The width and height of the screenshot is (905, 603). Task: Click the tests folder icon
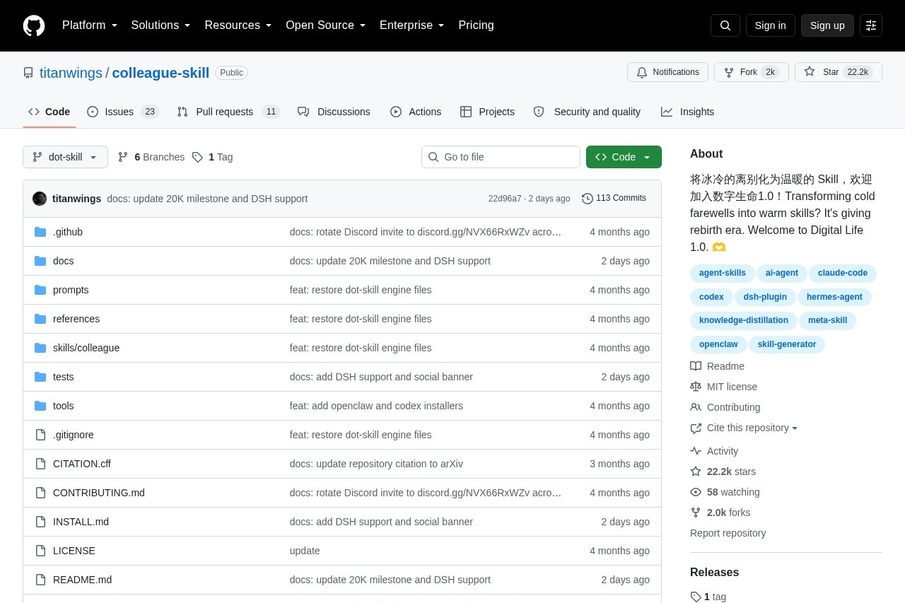(x=40, y=377)
